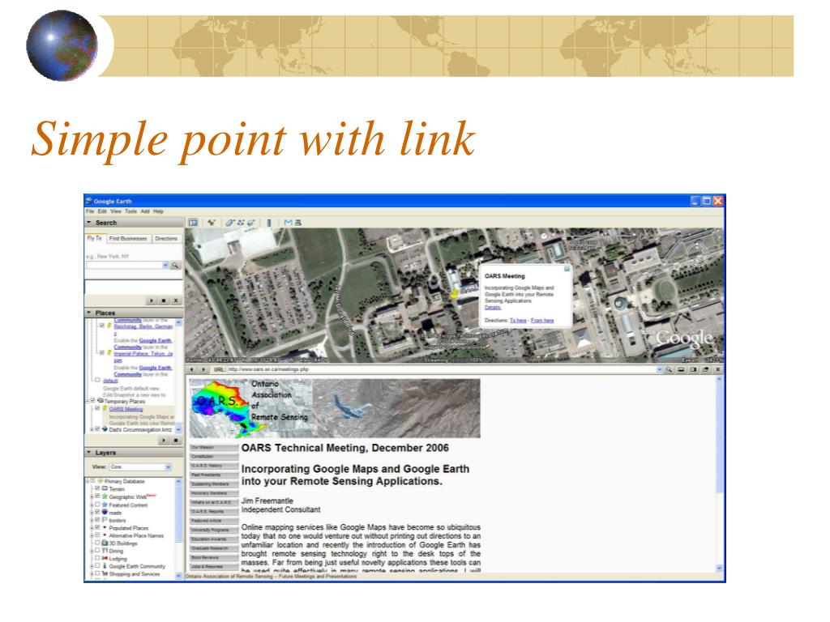
Task: Go forward in the embedded browser
Action: coord(203,369)
